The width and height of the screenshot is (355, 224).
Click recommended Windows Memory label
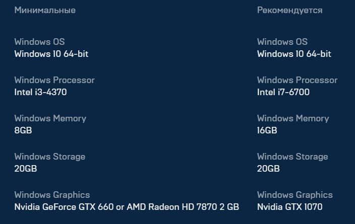click(293, 119)
